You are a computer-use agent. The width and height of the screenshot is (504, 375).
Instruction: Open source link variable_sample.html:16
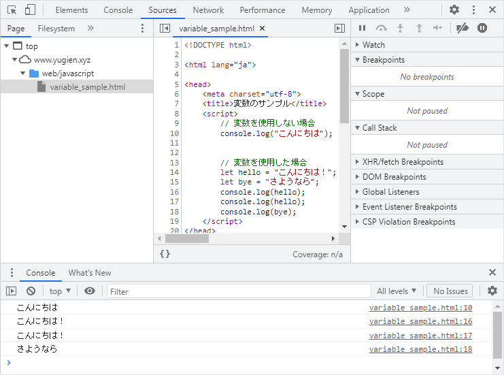point(420,321)
